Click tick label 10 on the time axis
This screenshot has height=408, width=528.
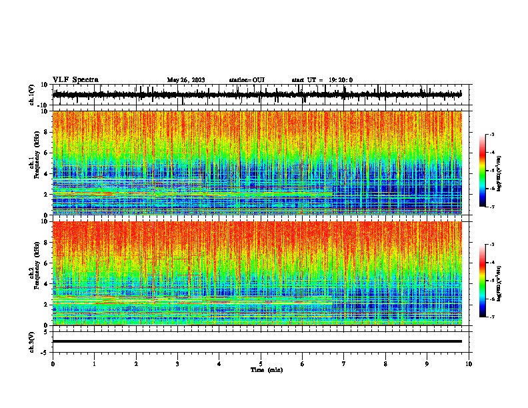[469, 364]
